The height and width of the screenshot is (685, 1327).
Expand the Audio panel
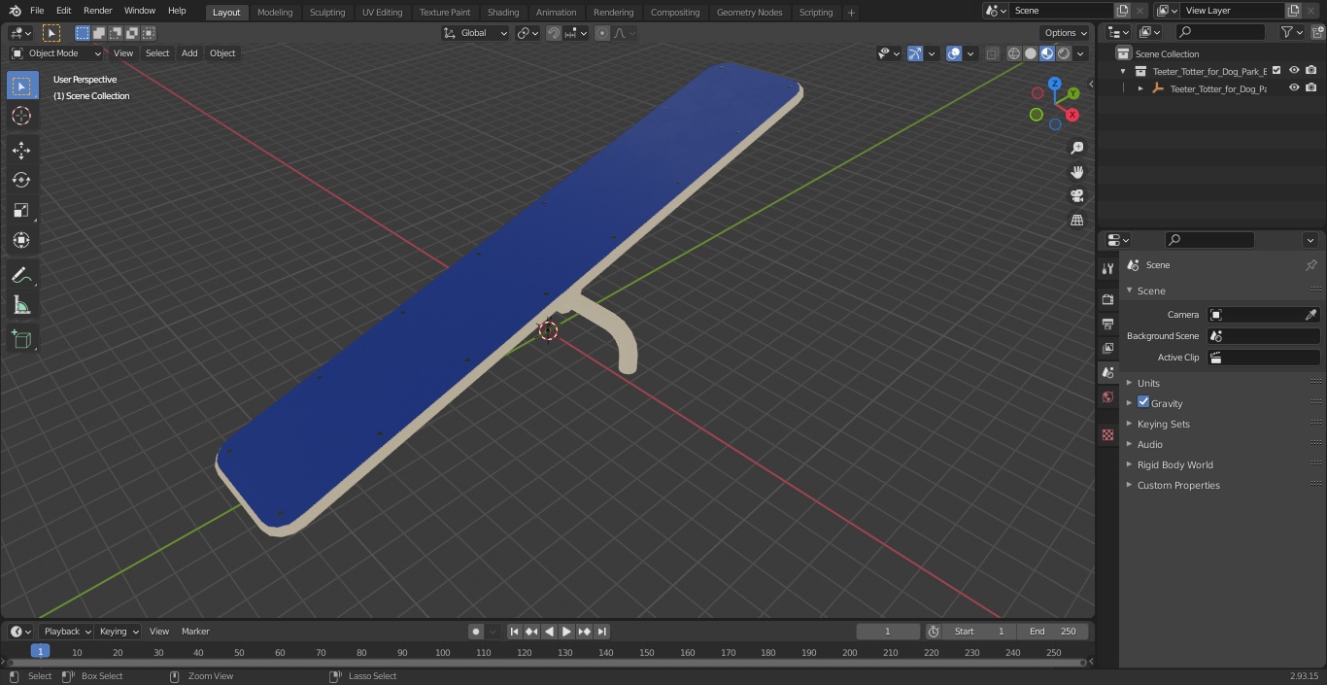pyautogui.click(x=1149, y=444)
